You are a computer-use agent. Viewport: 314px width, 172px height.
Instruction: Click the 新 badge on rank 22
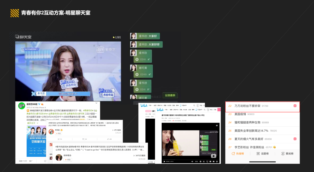[x=295, y=106]
